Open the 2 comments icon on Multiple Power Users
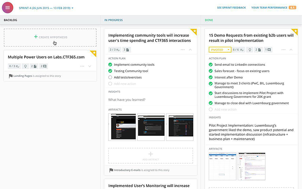302x189 pixels. point(43,66)
